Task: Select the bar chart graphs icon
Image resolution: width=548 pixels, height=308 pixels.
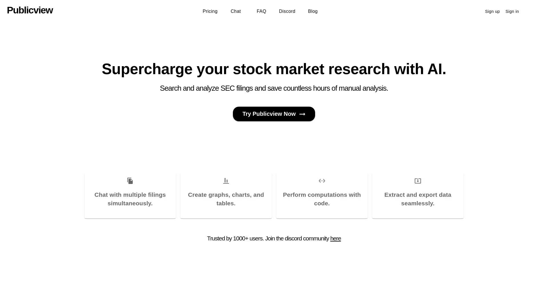Action: tap(226, 181)
